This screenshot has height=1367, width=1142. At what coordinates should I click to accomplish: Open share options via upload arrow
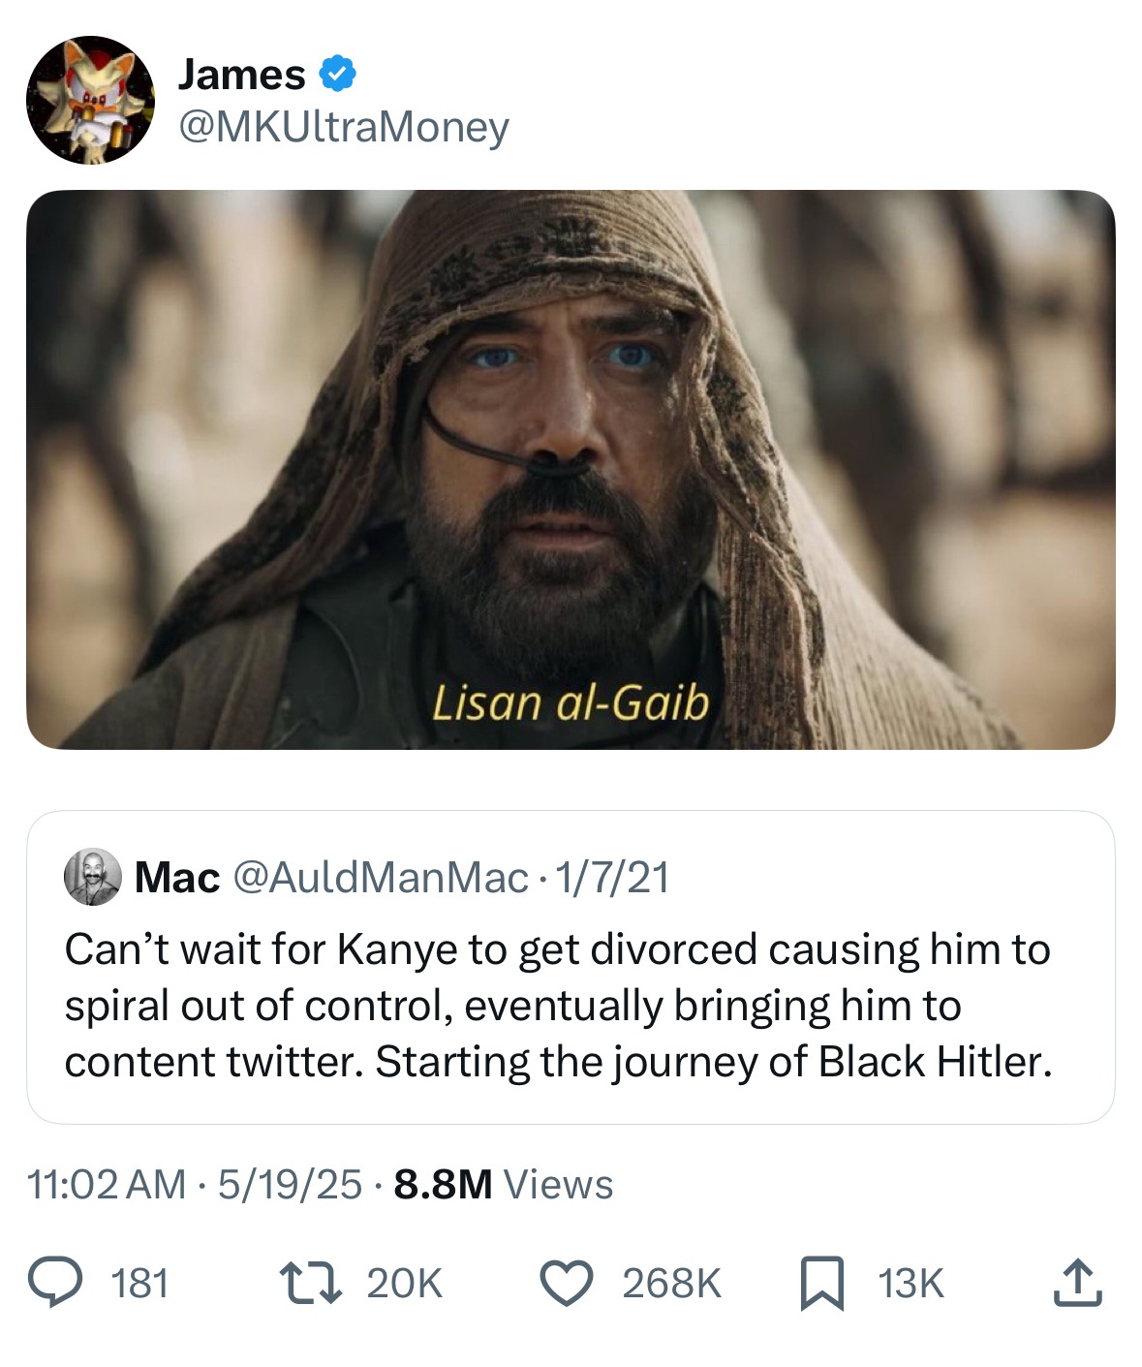[x=1079, y=1281]
